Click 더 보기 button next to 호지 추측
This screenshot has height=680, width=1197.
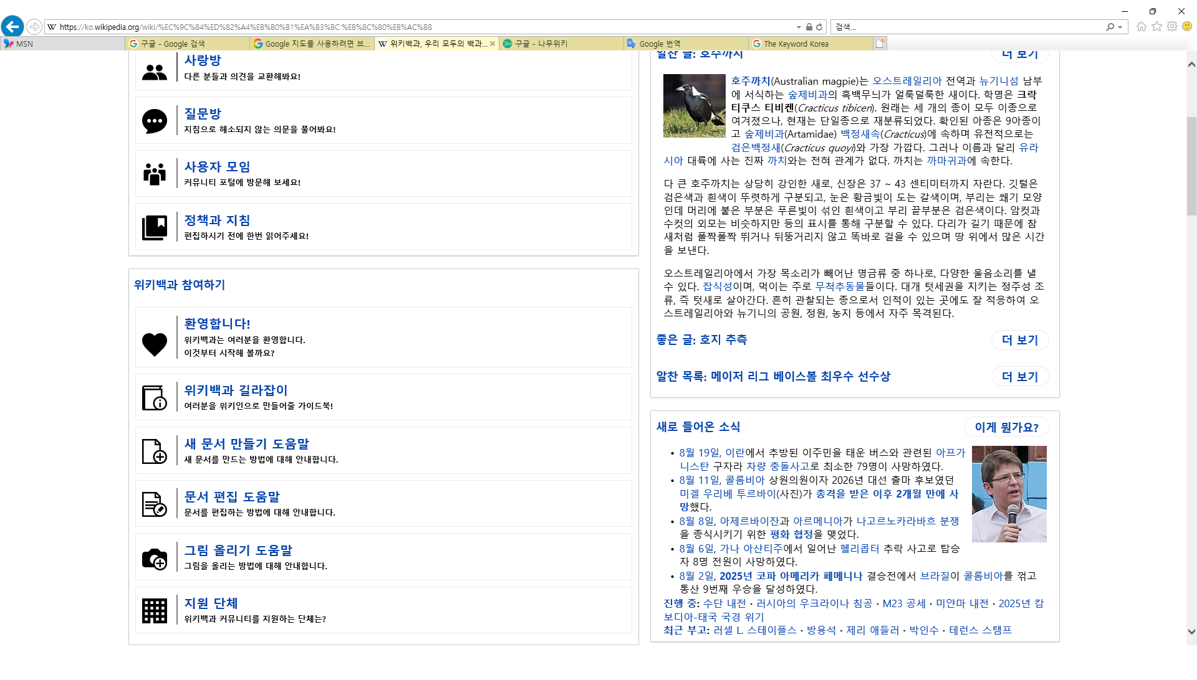click(x=1019, y=340)
